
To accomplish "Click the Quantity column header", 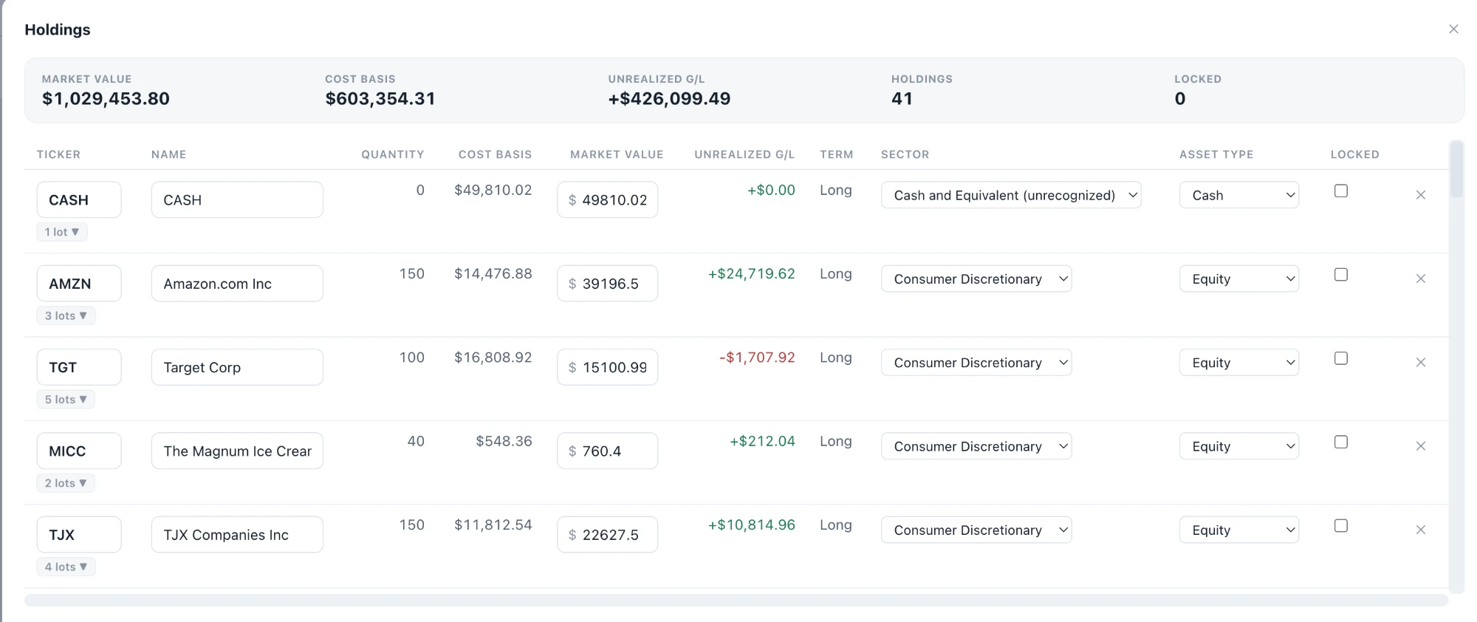I will pos(393,154).
